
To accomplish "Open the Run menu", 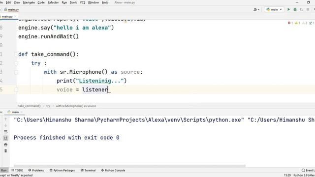I will 64,2.
